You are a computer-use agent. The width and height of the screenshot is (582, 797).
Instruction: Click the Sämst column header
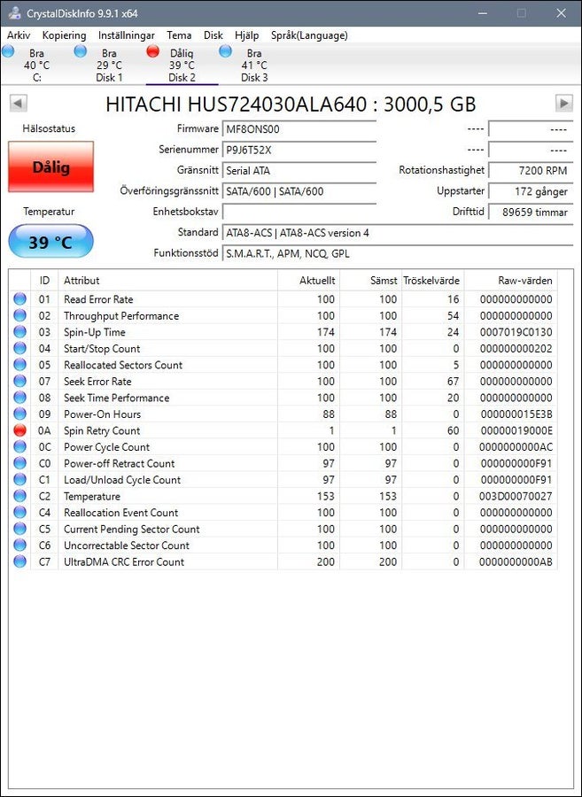pyautogui.click(x=370, y=280)
